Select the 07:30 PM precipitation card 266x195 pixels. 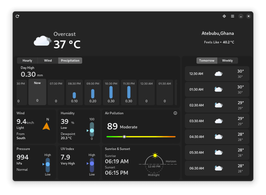[56, 92]
